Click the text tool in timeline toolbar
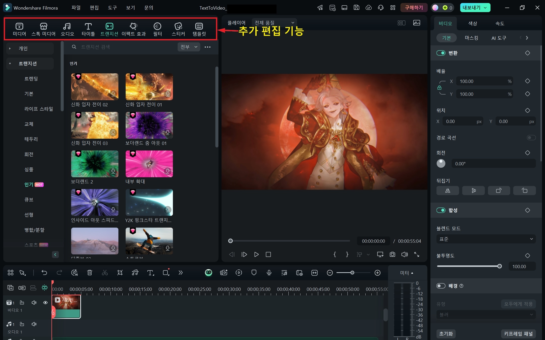 (x=150, y=273)
